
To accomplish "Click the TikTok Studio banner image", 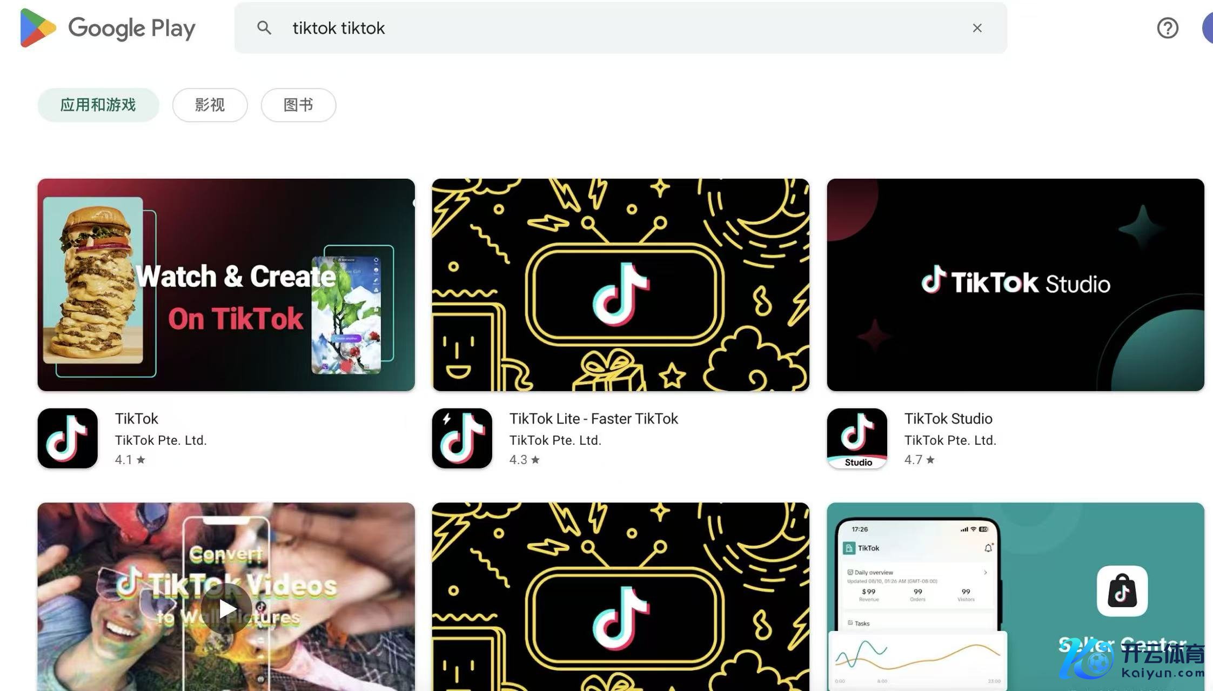I will pos(1015,285).
